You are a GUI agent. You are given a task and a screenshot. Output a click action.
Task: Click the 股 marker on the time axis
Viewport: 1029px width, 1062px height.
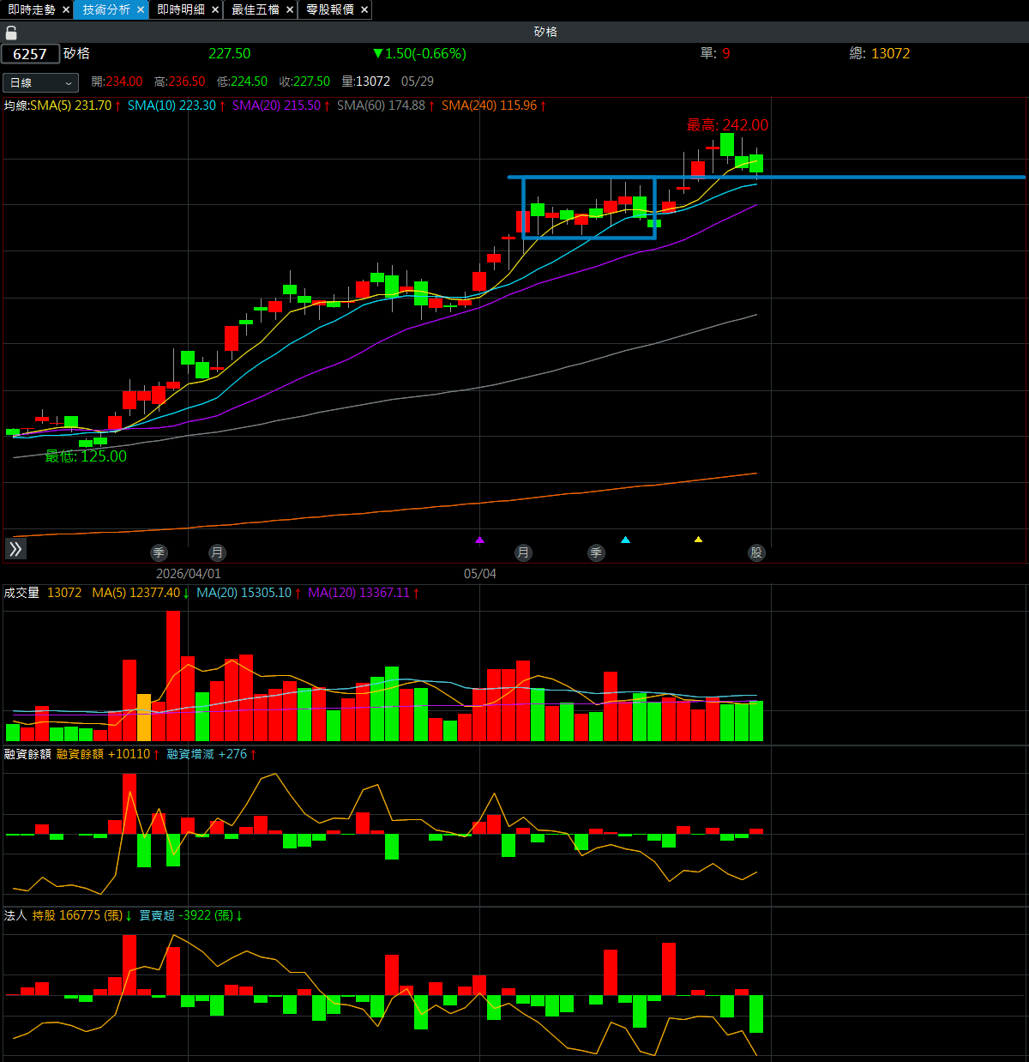[756, 553]
